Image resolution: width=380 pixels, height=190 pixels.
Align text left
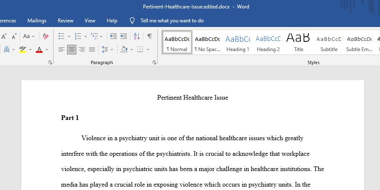tap(61, 49)
